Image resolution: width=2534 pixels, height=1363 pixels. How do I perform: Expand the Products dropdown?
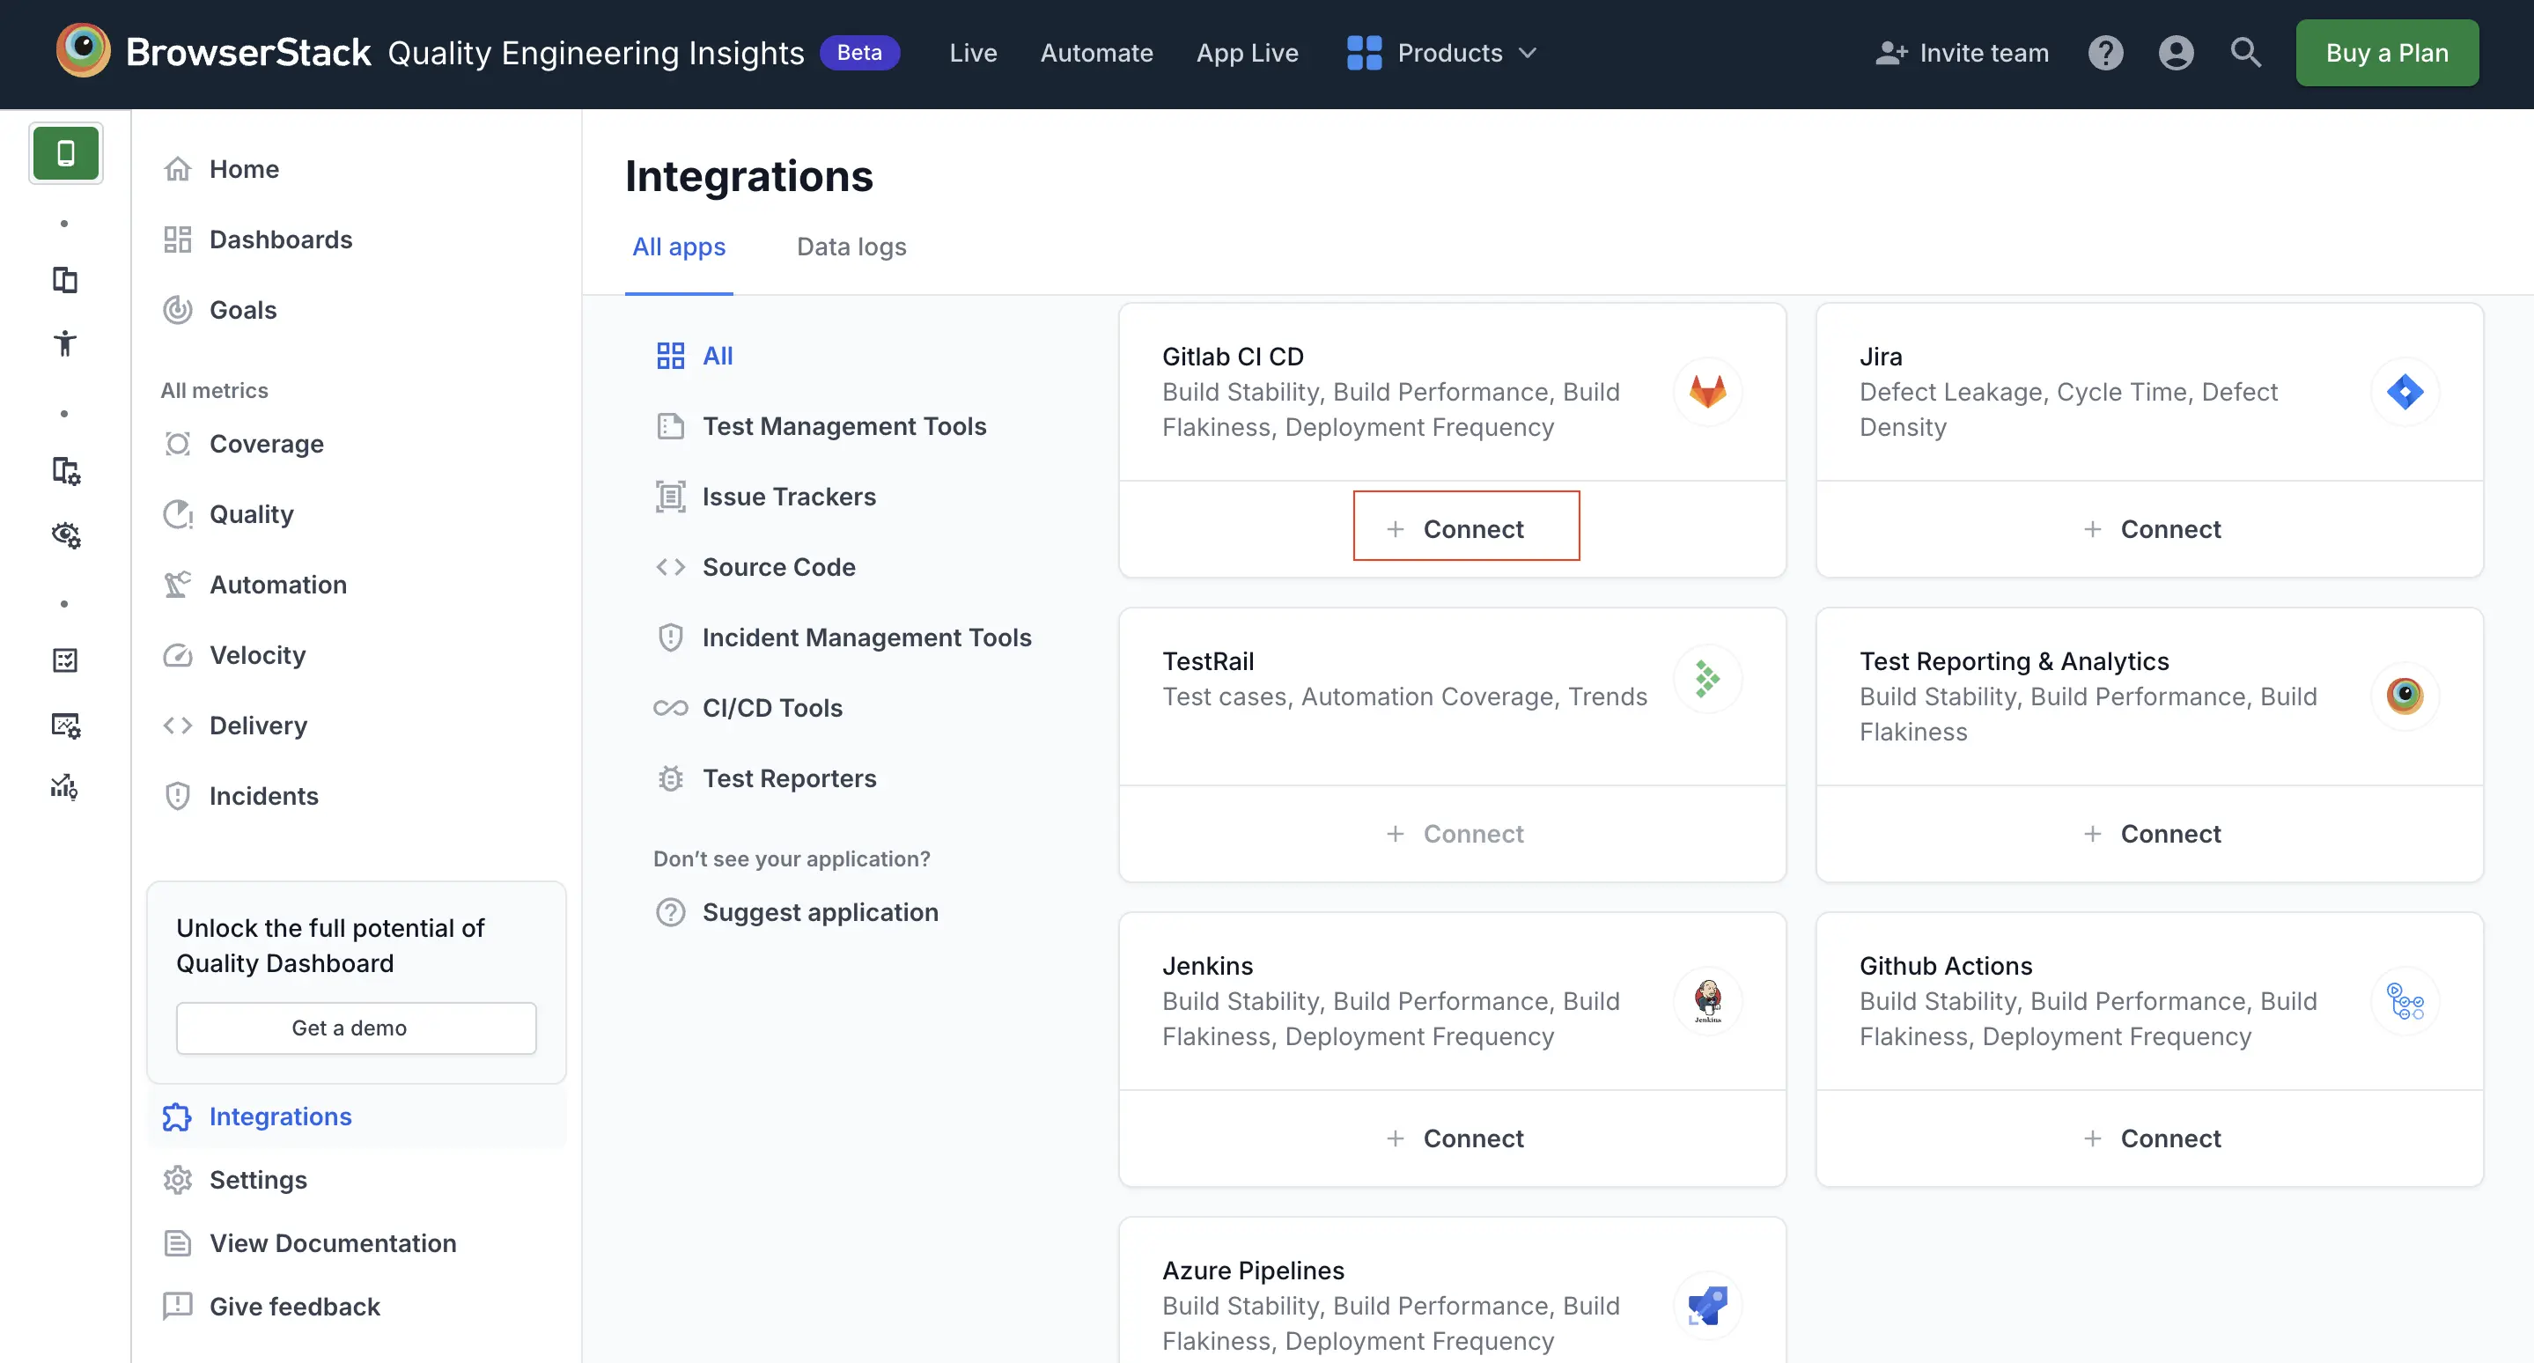[x=1441, y=53]
